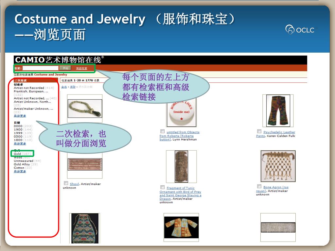Screen dimensions: 335x251
Task: Check the Shawl item checkbox
Action: pos(66,183)
